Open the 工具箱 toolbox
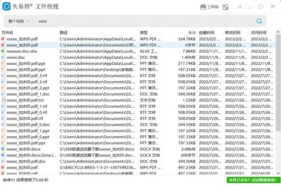281x185 pixels. coord(209,7)
